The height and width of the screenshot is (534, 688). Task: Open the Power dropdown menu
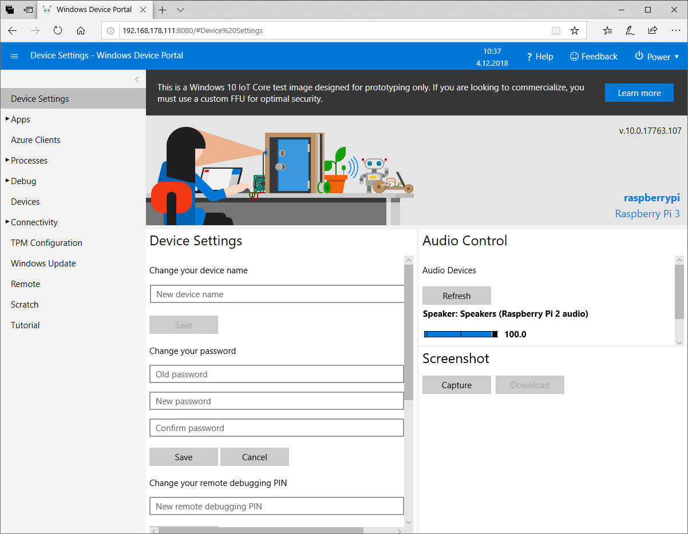coord(657,57)
